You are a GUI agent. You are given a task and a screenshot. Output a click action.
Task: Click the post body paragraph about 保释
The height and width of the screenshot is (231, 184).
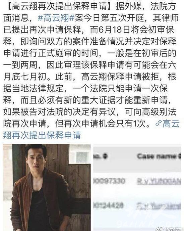91,65
